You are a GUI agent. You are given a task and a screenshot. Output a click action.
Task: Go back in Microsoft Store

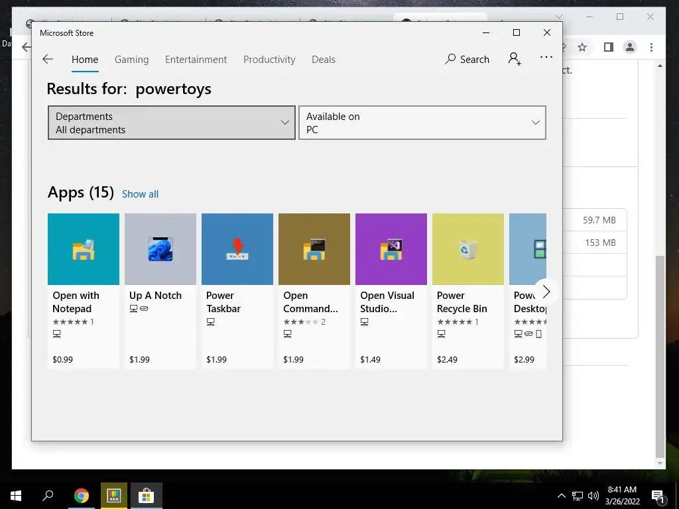[x=48, y=59]
